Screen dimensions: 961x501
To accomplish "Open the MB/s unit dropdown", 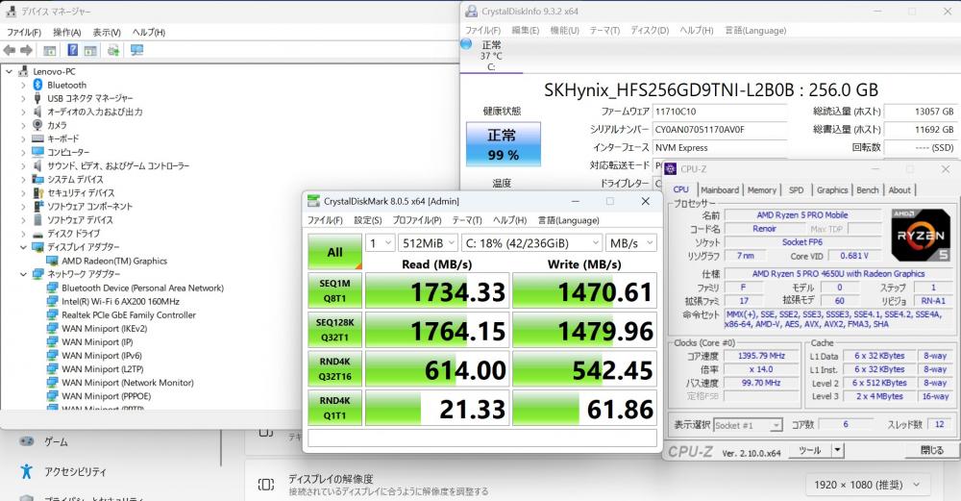I will [x=630, y=243].
